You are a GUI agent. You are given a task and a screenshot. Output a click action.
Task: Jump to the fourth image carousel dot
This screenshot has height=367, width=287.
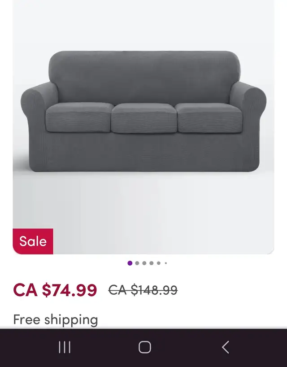tap(151, 263)
